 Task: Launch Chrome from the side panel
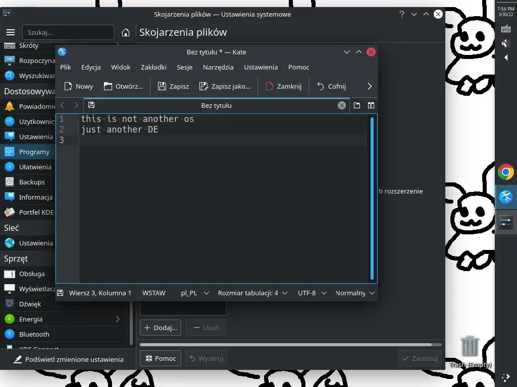tap(506, 172)
